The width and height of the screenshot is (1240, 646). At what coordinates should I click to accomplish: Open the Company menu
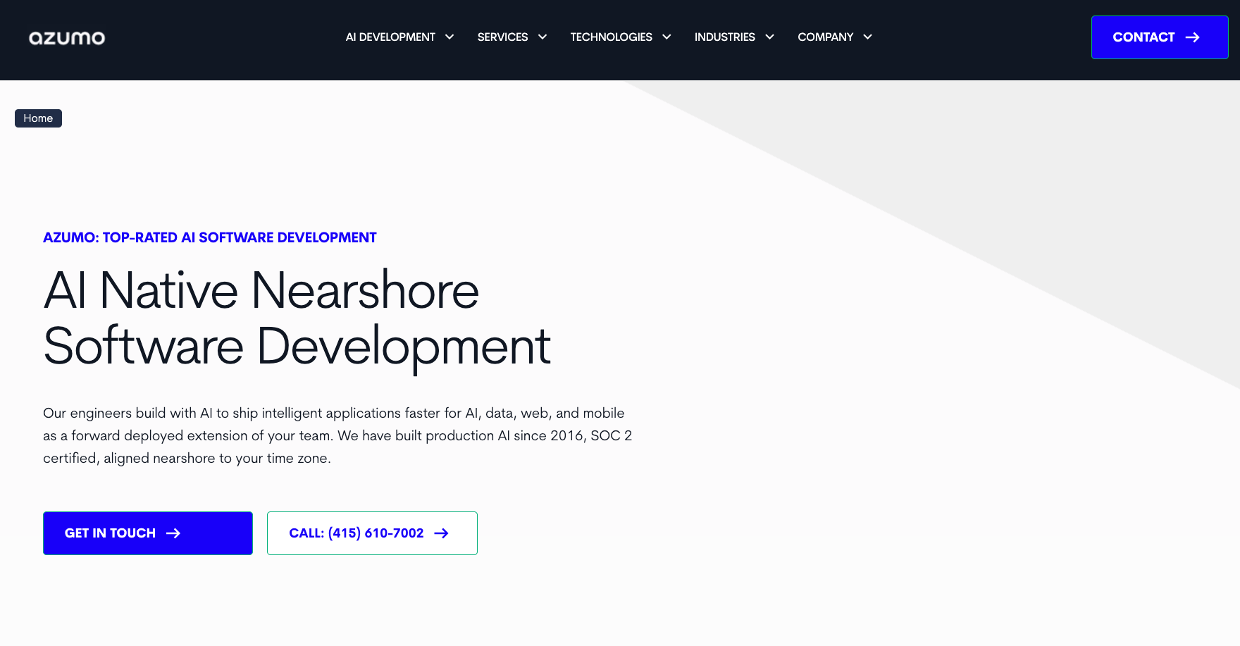click(x=825, y=37)
